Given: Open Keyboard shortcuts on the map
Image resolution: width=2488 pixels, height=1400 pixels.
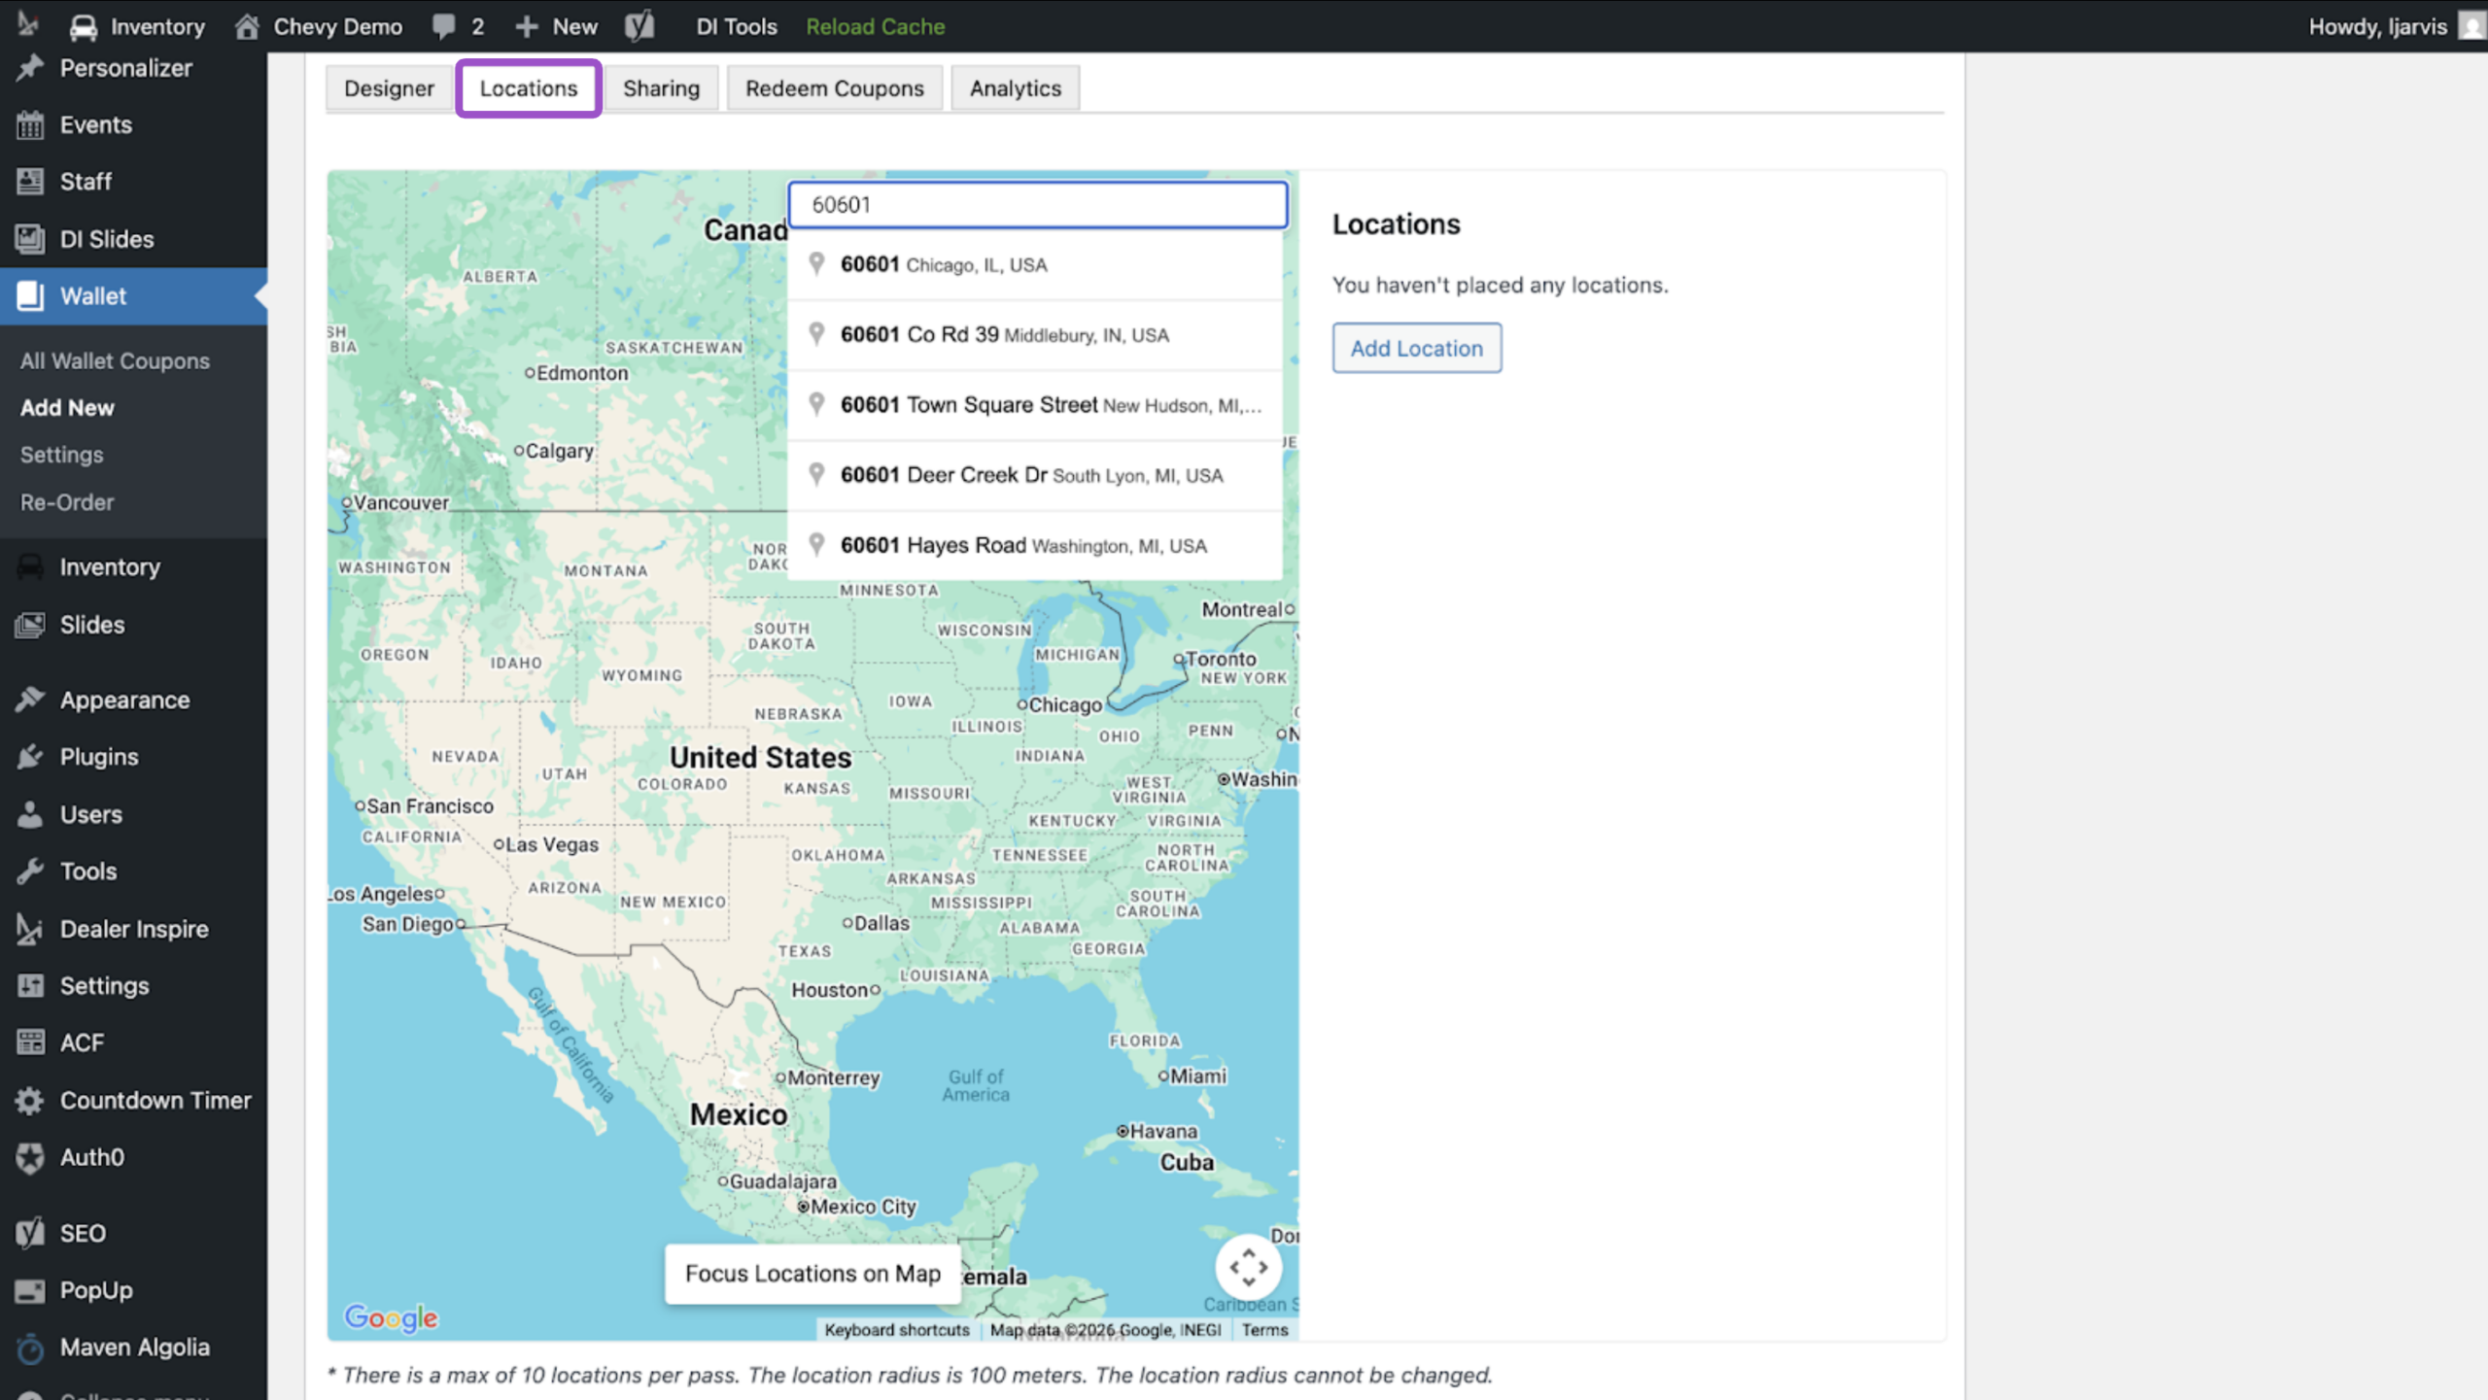Looking at the screenshot, I should [897, 1330].
